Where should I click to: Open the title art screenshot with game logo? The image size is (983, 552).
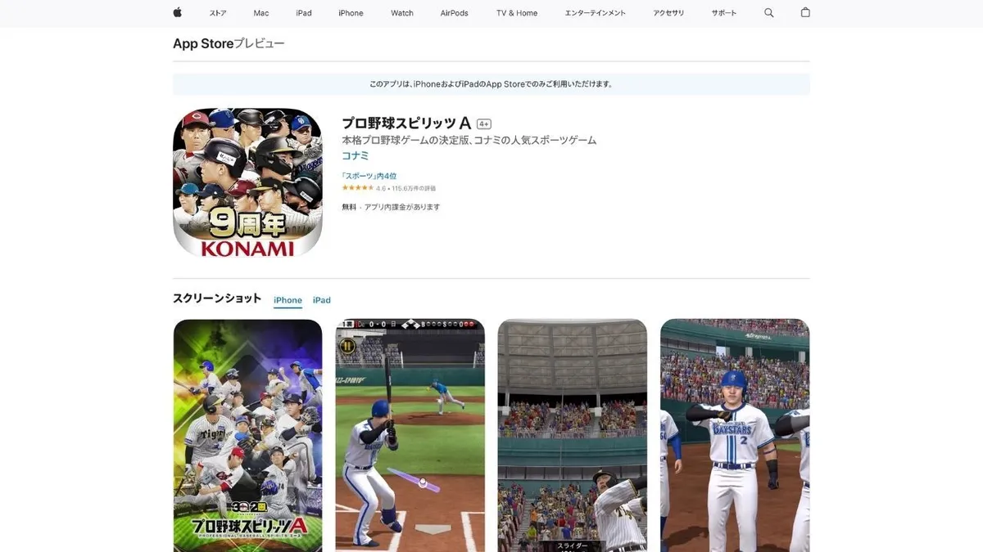point(247,435)
